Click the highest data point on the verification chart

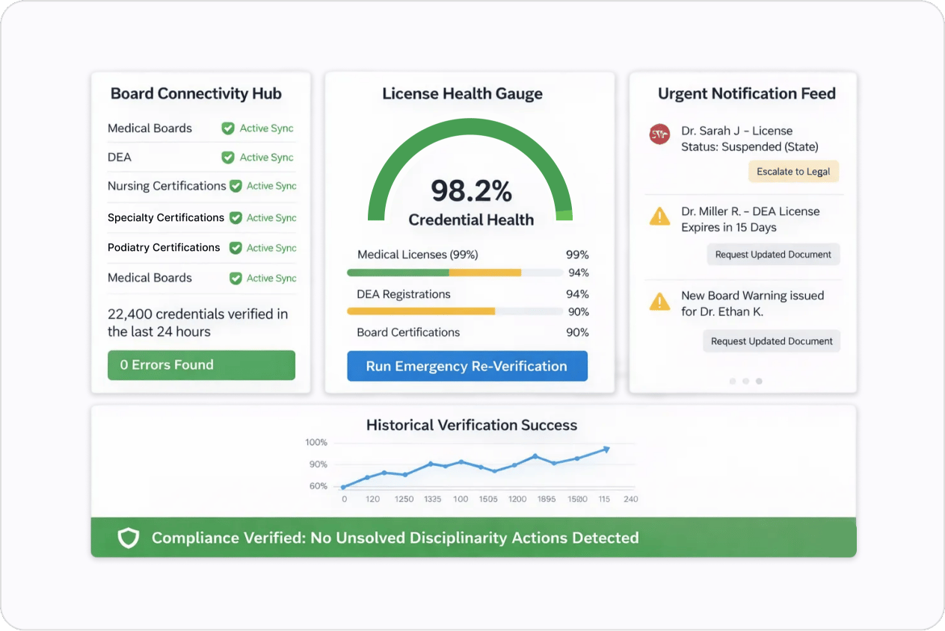point(604,449)
